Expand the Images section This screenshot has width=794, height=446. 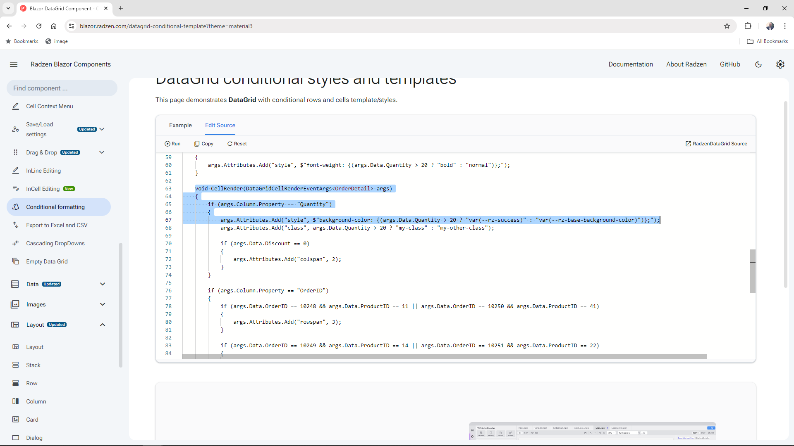click(x=103, y=304)
